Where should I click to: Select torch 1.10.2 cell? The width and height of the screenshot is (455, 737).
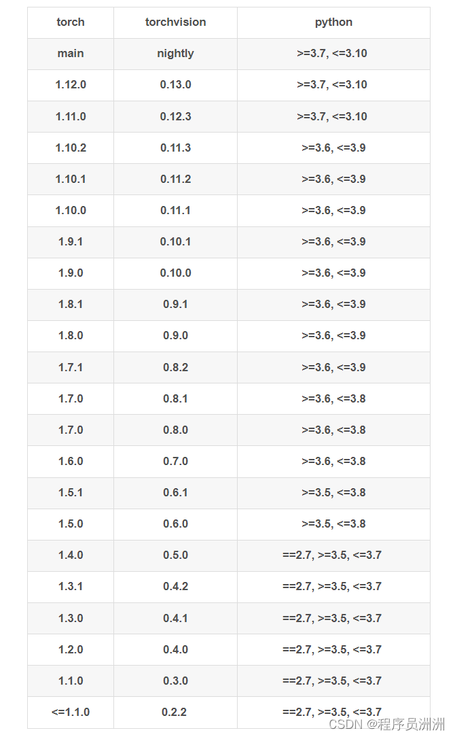[71, 148]
